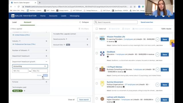Screen dimensions: 183x103
Task: Open the more options menu for Mission Possible Life
Action: (157, 39)
